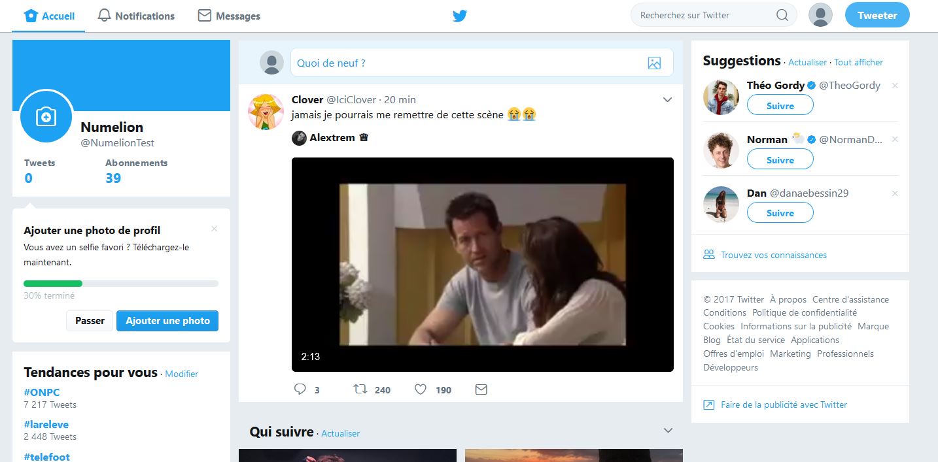Open Norman's profile avatar
The image size is (938, 462).
(721, 151)
